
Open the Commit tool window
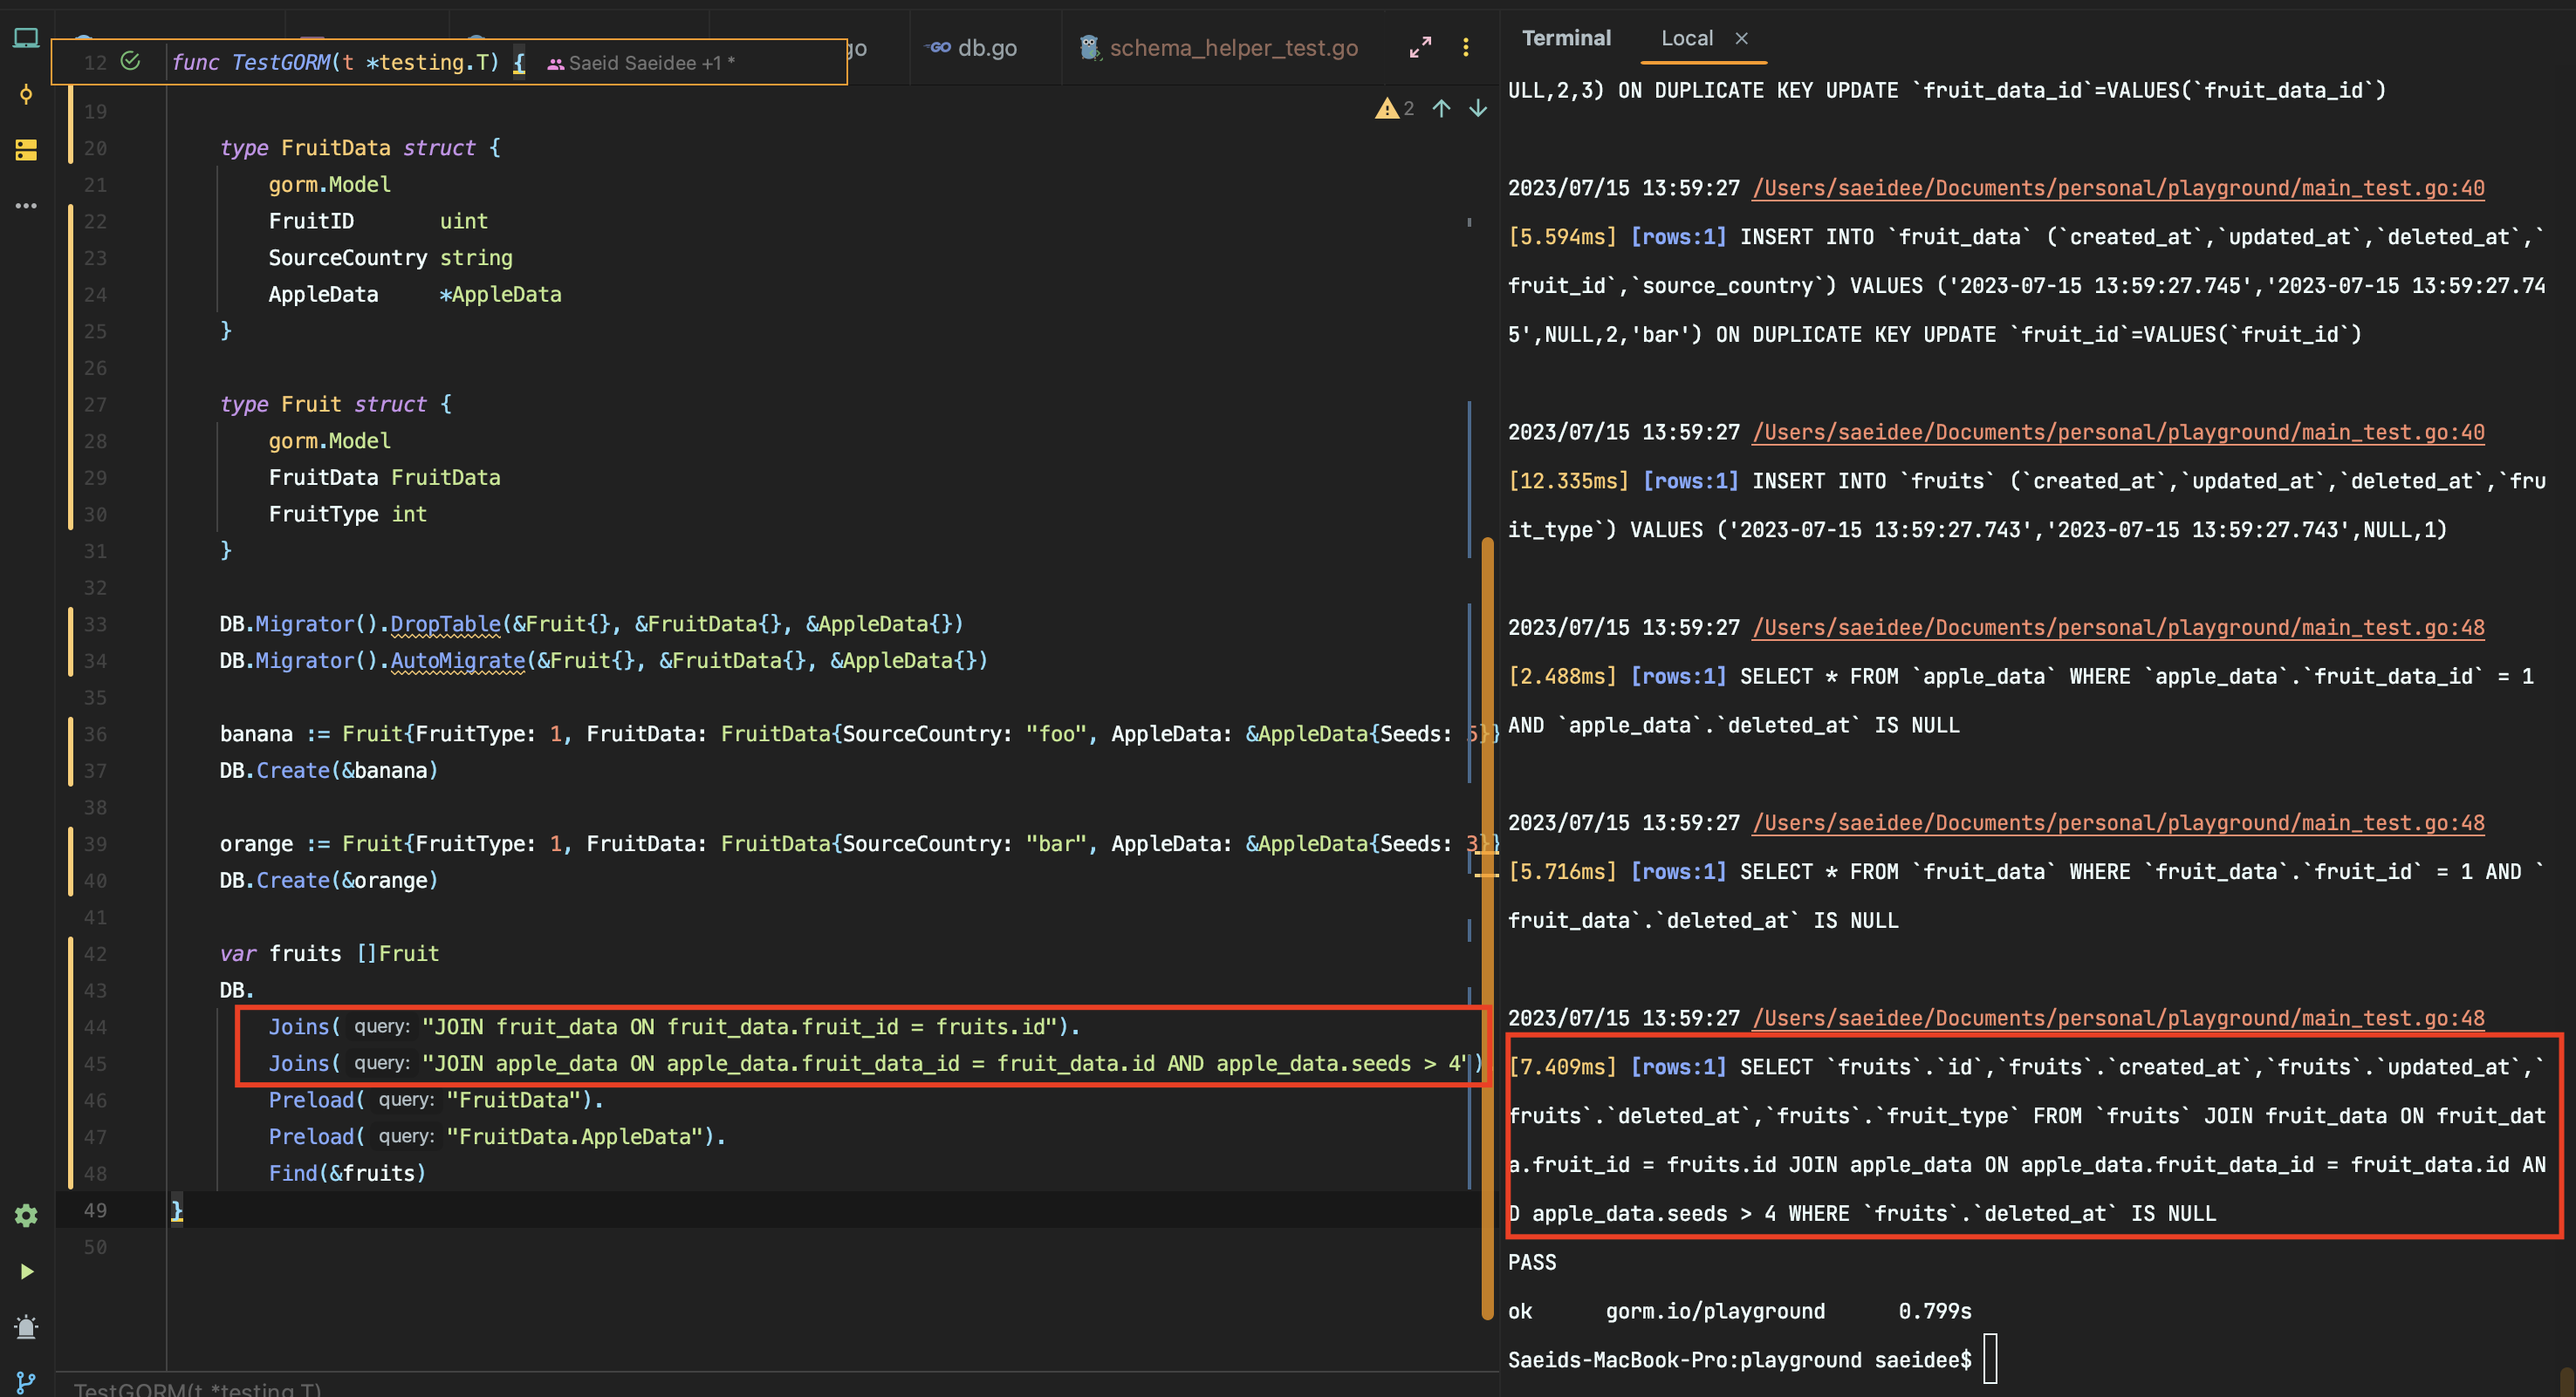point(27,95)
